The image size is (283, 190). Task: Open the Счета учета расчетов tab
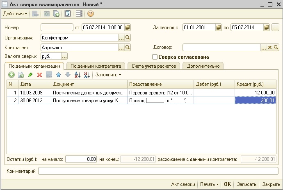[x=154, y=66]
